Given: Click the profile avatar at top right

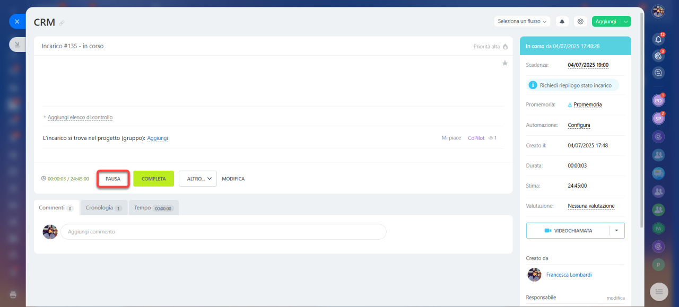Looking at the screenshot, I should pos(658,11).
